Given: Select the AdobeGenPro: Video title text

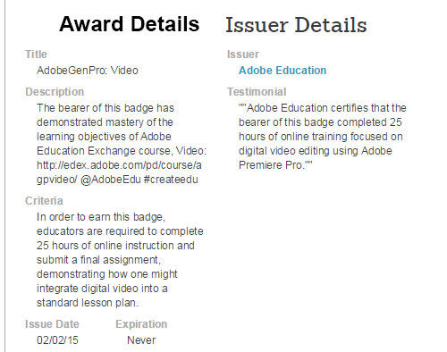Looking at the screenshot, I should click(x=88, y=71).
